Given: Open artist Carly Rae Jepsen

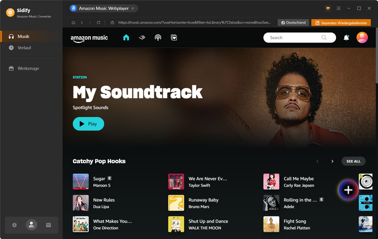Looking at the screenshot, I should pyautogui.click(x=299, y=185).
